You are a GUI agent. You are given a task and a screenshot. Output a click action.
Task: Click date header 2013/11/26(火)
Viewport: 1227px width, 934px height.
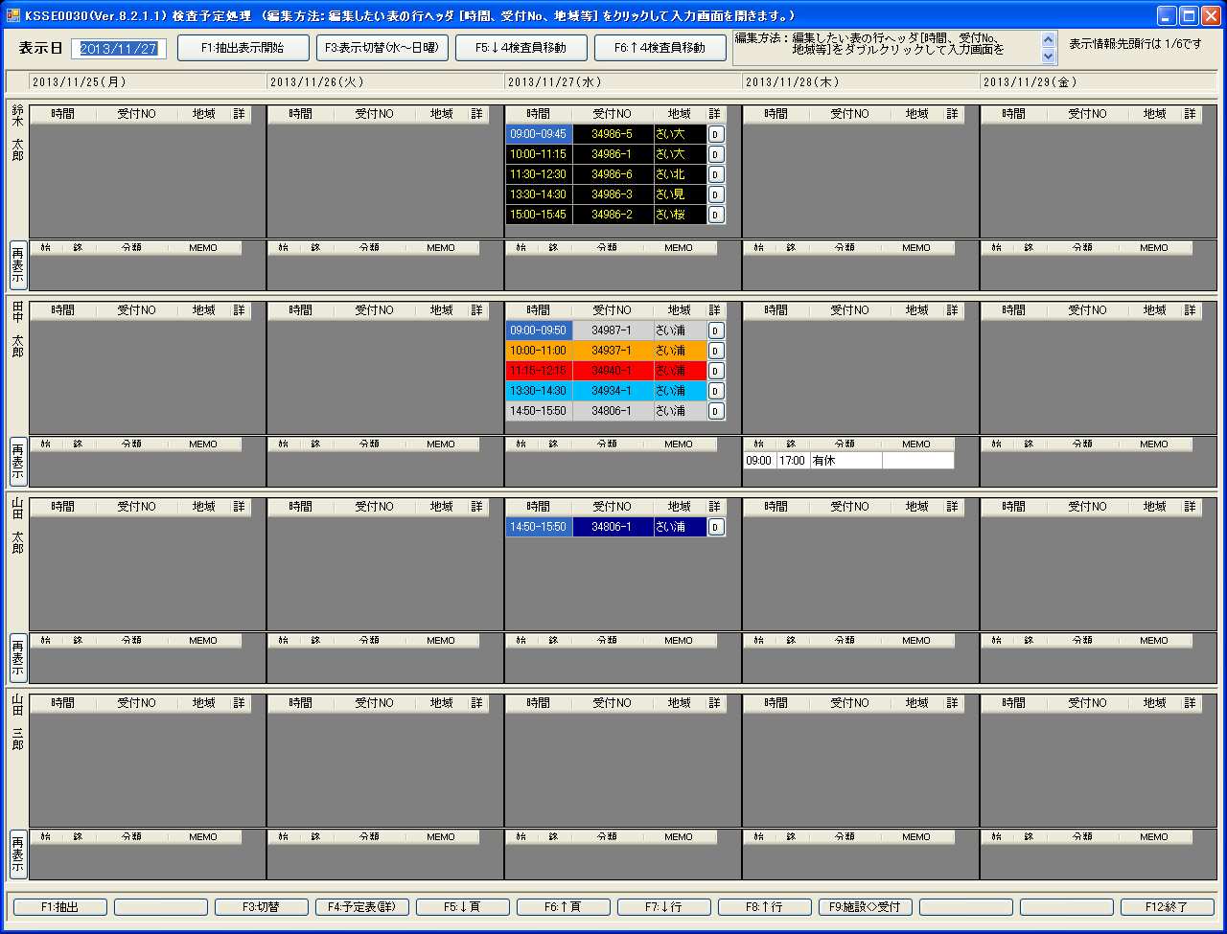click(x=317, y=82)
